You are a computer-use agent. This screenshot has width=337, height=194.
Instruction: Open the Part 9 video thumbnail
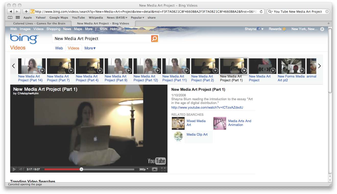[118, 66]
